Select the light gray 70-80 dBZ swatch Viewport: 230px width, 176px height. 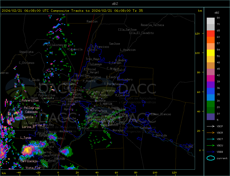tap(211, 21)
